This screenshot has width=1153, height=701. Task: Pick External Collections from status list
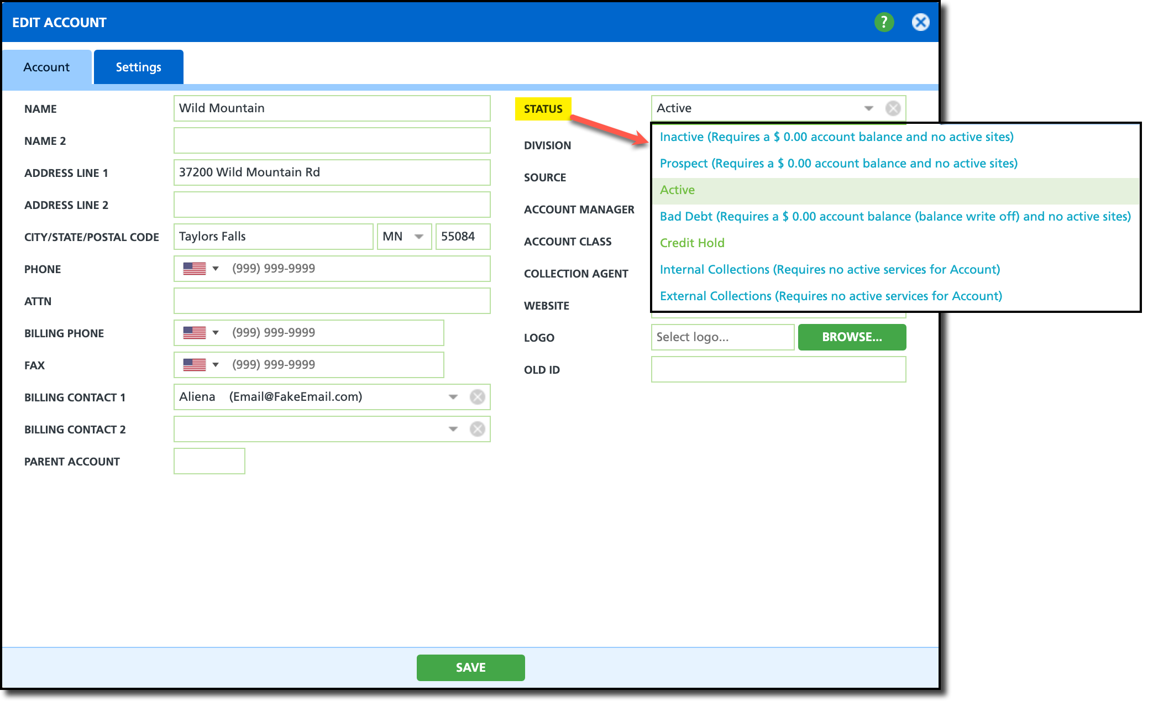830,296
